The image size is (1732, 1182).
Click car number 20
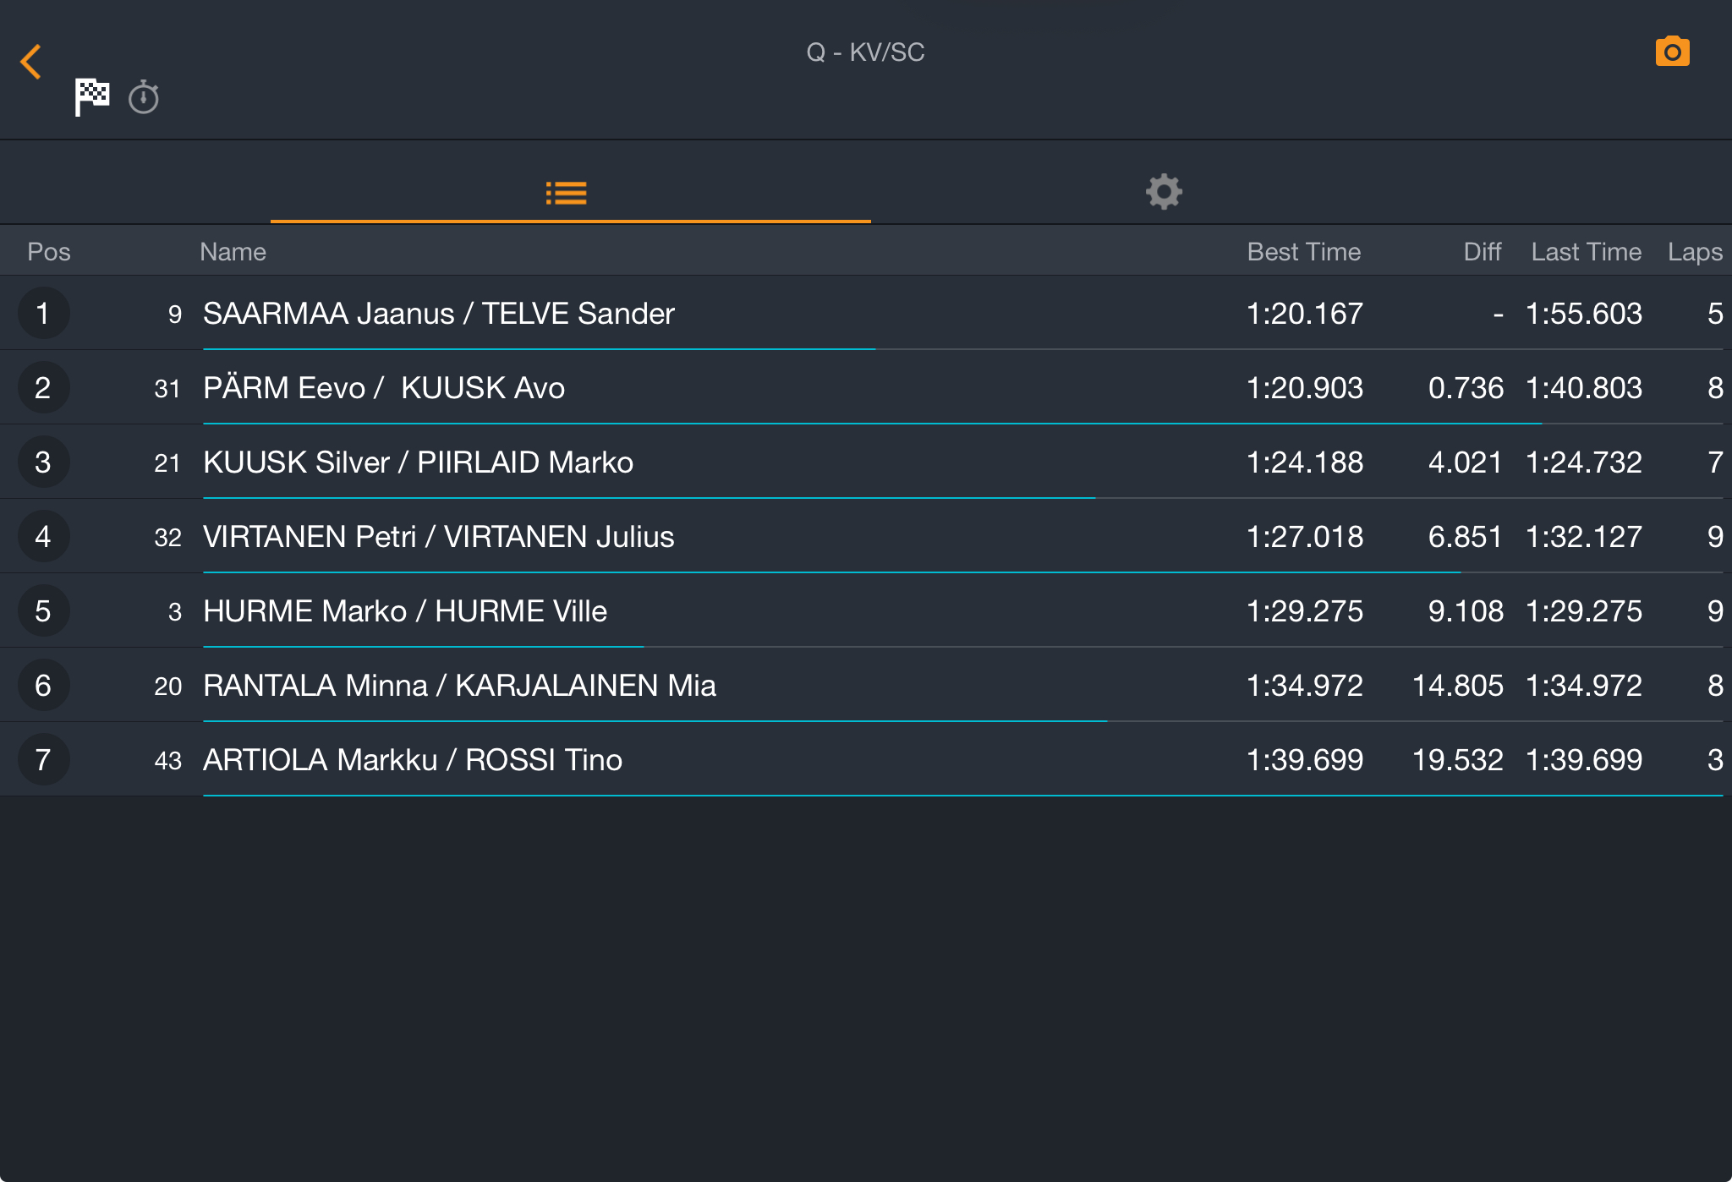click(x=167, y=687)
